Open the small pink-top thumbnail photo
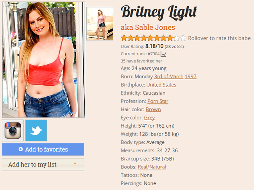Image resolution: width=254 pixels, height=190 pixels. pos(100,24)
